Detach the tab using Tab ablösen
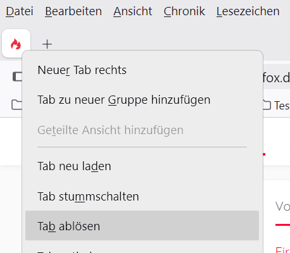Image resolution: width=290 pixels, height=253 pixels. [x=142, y=226]
